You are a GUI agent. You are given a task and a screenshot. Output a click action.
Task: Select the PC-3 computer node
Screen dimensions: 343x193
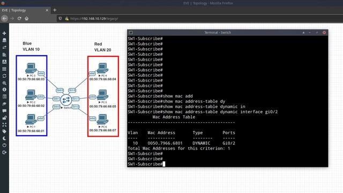tap(31, 68)
